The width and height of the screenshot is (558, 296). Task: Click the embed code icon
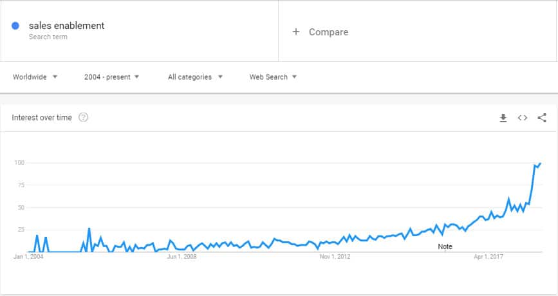pyautogui.click(x=523, y=118)
